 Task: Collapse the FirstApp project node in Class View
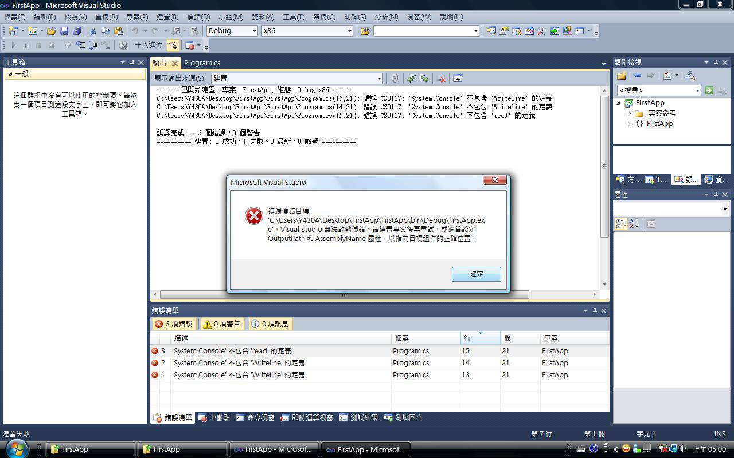coord(619,103)
